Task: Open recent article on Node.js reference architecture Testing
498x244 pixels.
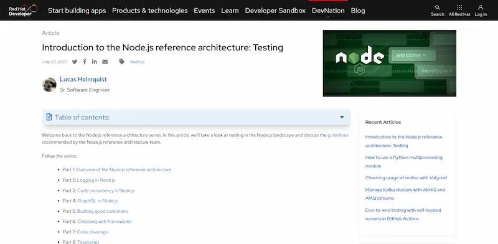Action: point(403,141)
